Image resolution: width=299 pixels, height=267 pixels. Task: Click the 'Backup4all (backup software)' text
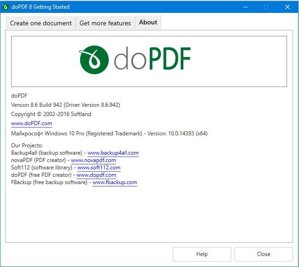pyautogui.click(x=47, y=153)
